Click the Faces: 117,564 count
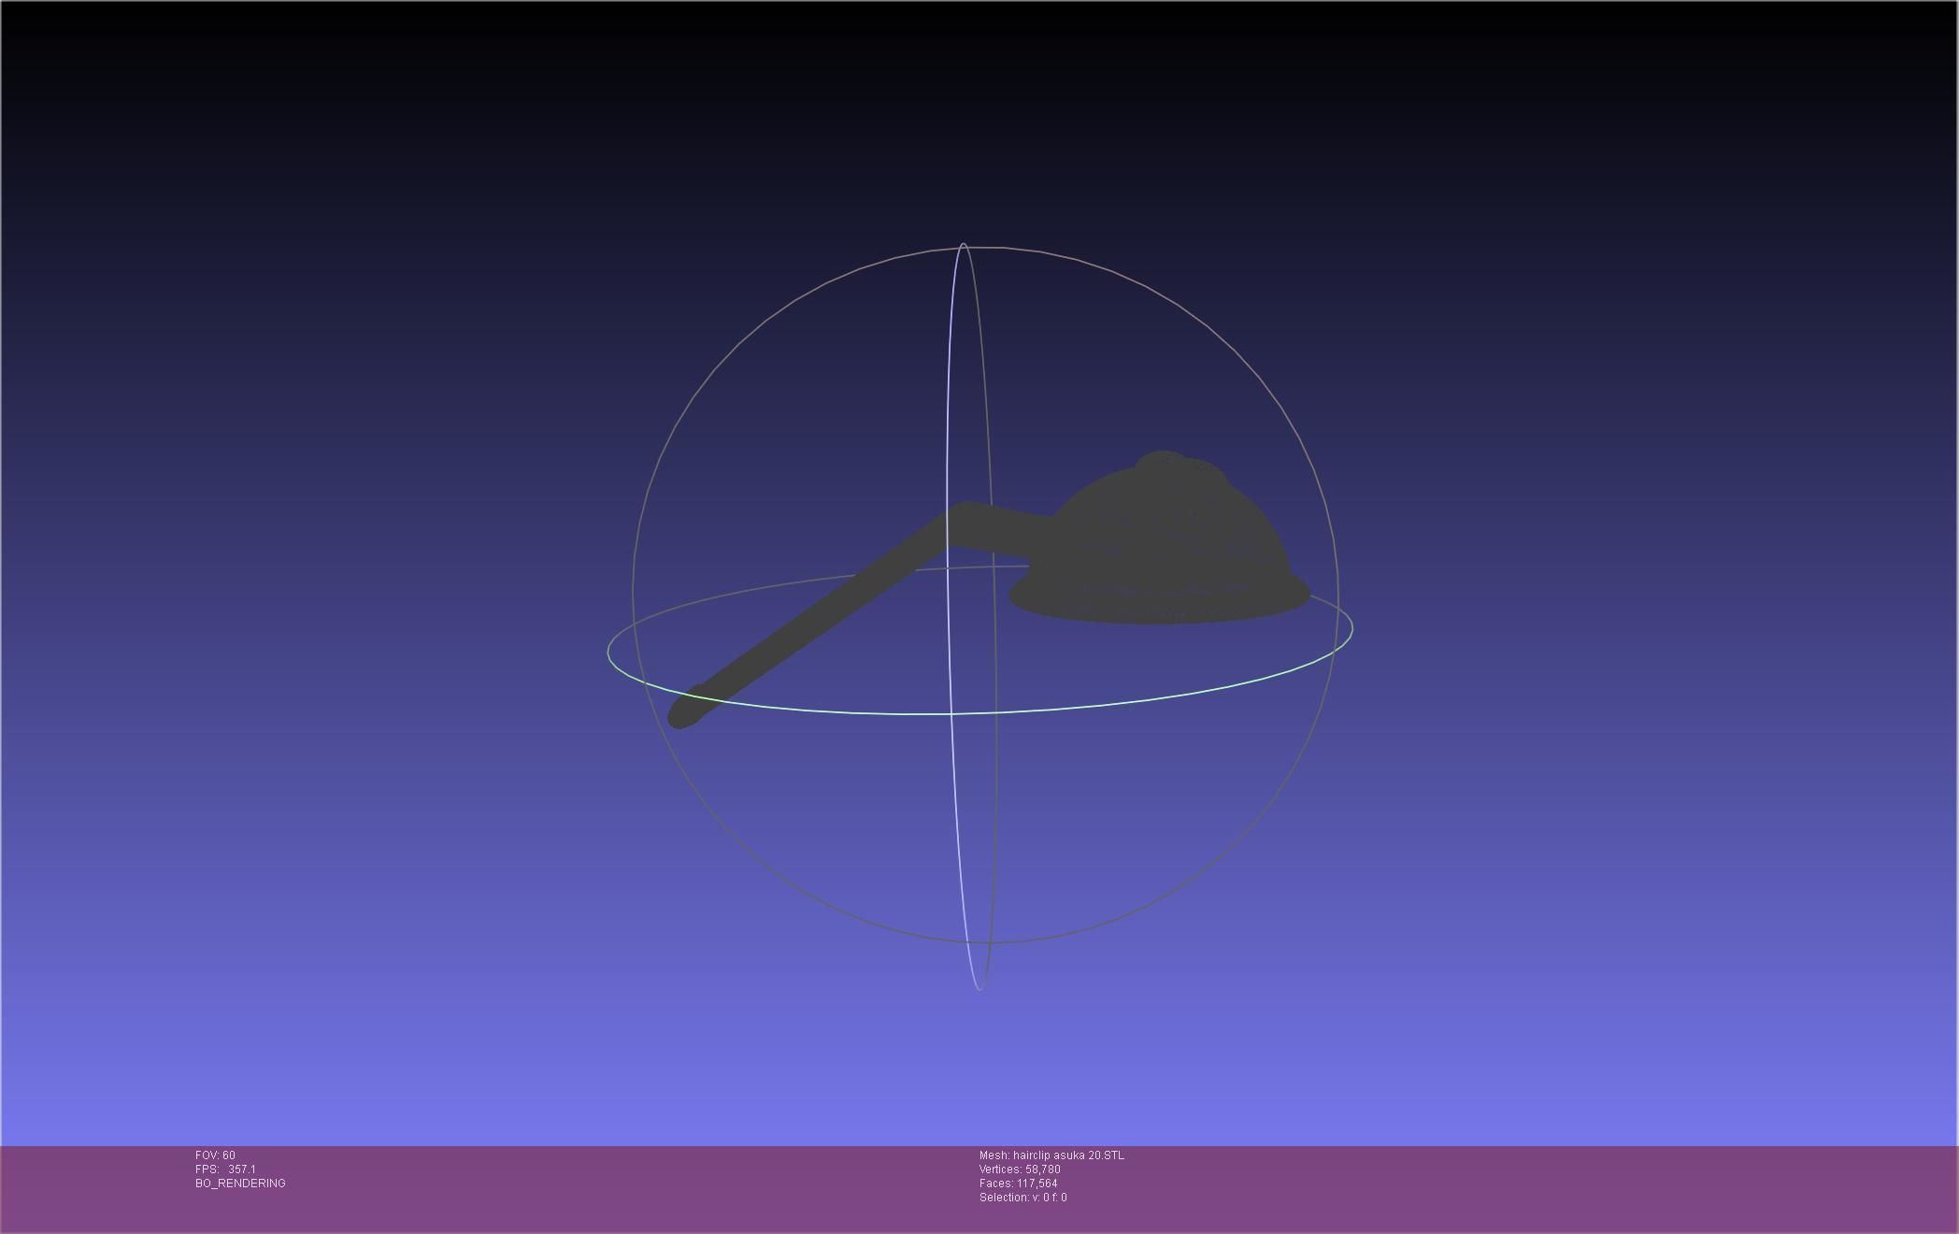 point(1018,1184)
